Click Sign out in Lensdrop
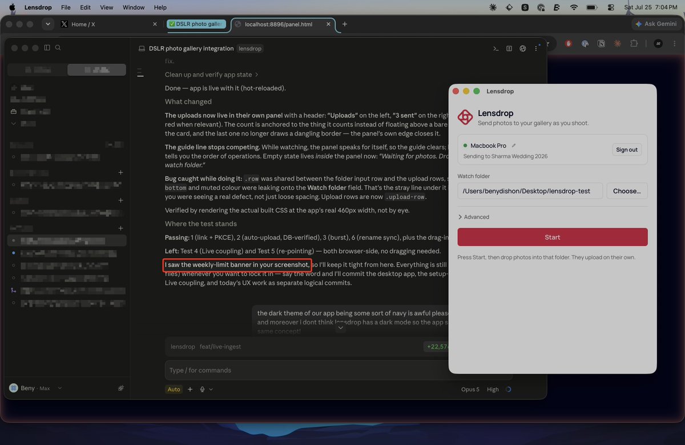685x445 pixels. 627,150
